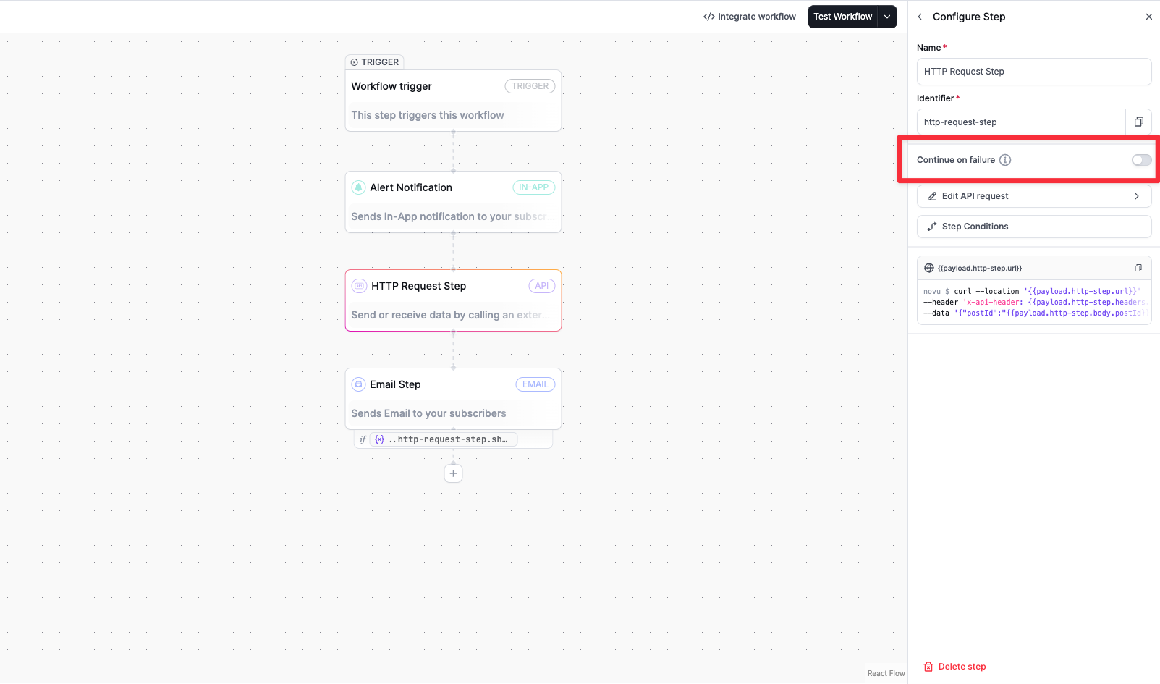
Task: Click the globe icon on the payload URL snippet
Action: coord(928,267)
